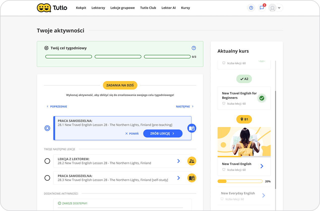This screenshot has height=211, width=320.
Task: Click the Poprzednie link
Action: [57, 107]
